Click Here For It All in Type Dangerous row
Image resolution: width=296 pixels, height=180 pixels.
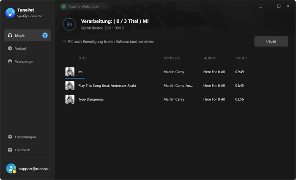click(x=214, y=99)
